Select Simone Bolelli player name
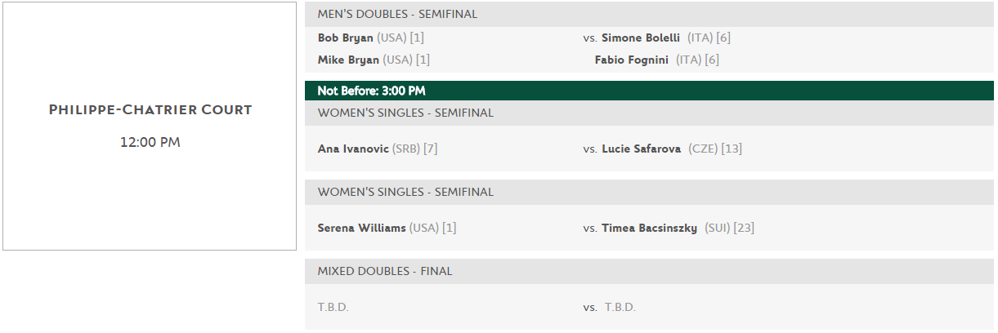Viewport: 998px width, 333px height. 641,38
